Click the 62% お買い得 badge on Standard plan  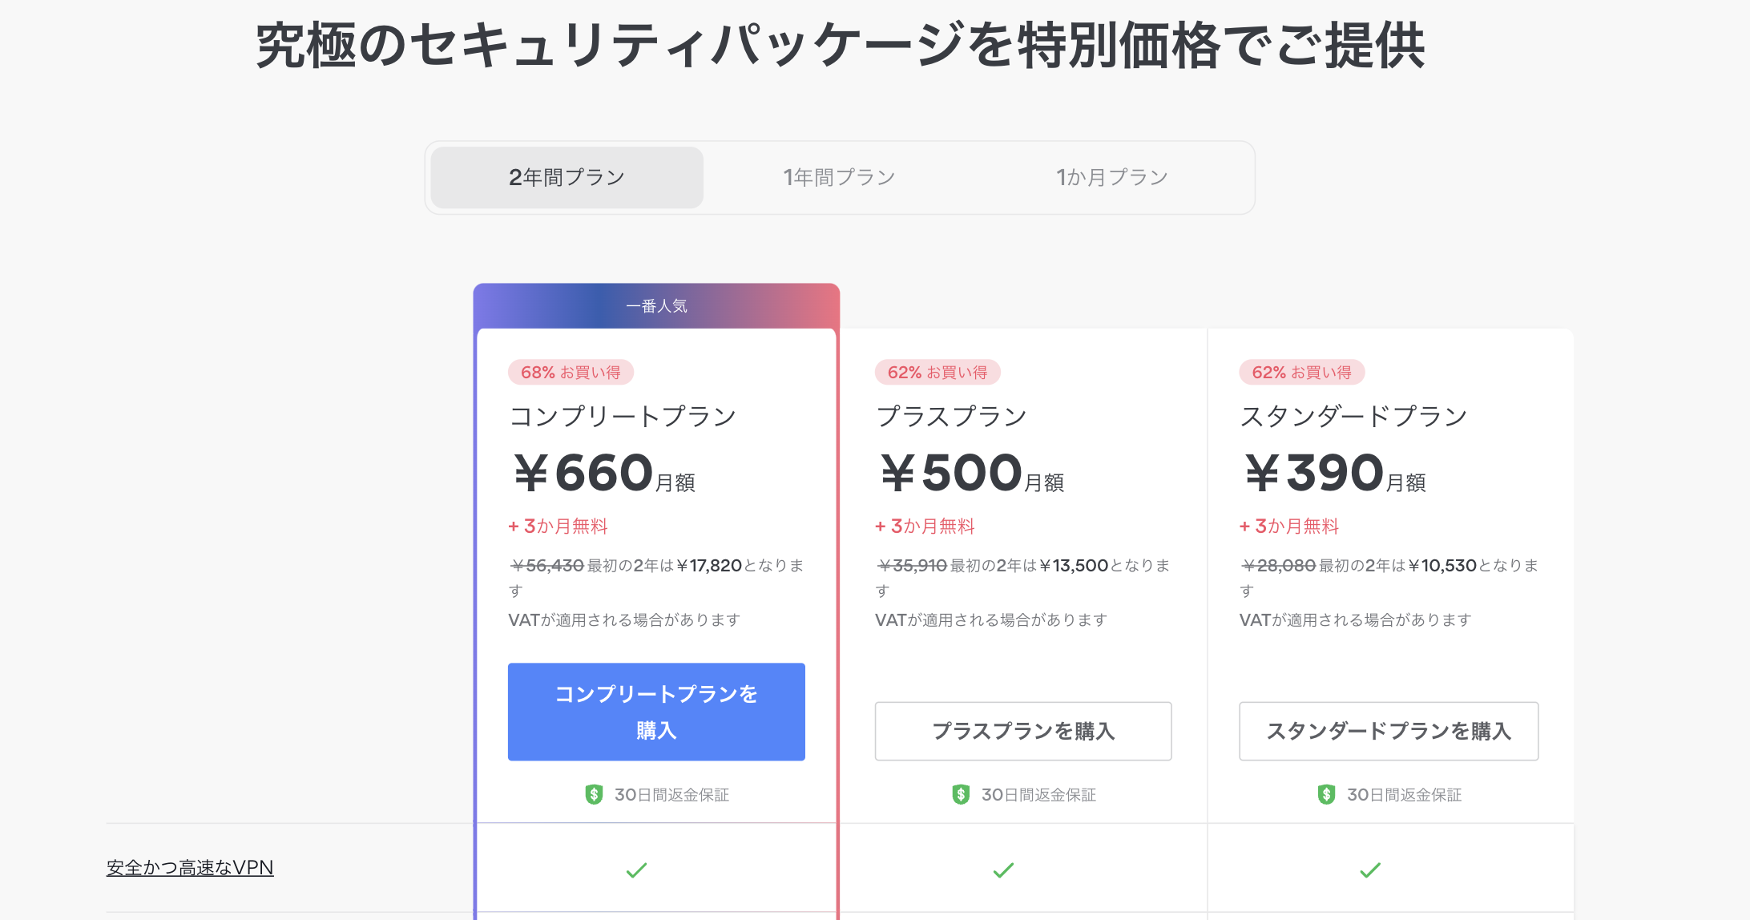pyautogui.click(x=1302, y=373)
